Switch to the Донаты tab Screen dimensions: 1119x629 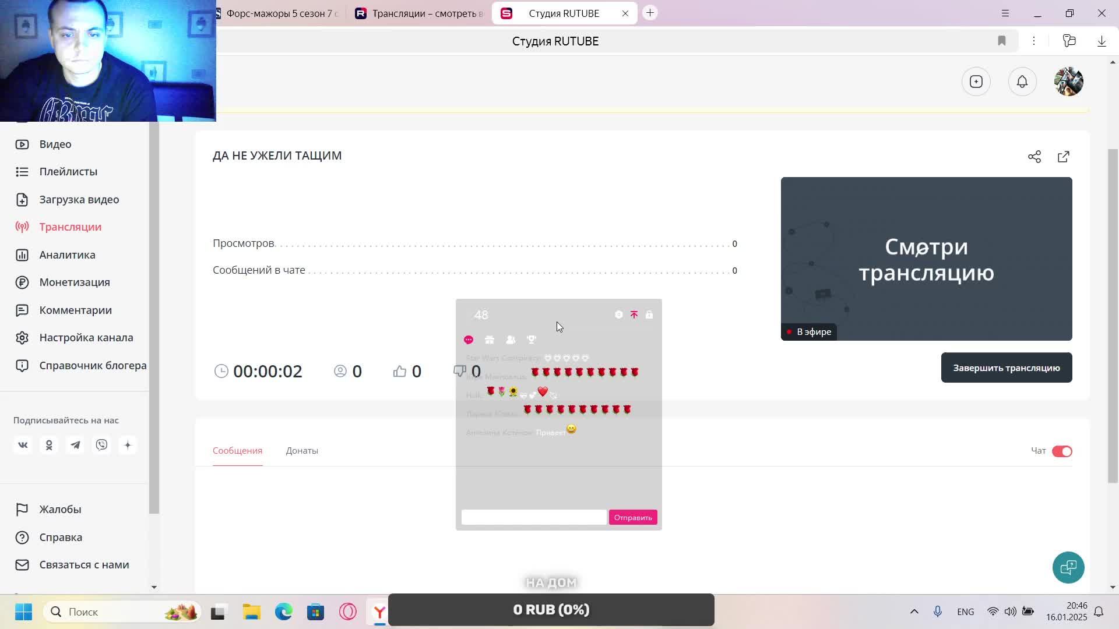[x=302, y=451]
